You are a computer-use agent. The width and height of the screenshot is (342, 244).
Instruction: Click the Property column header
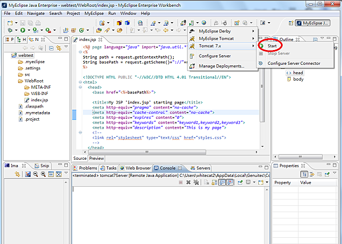tap(285, 183)
